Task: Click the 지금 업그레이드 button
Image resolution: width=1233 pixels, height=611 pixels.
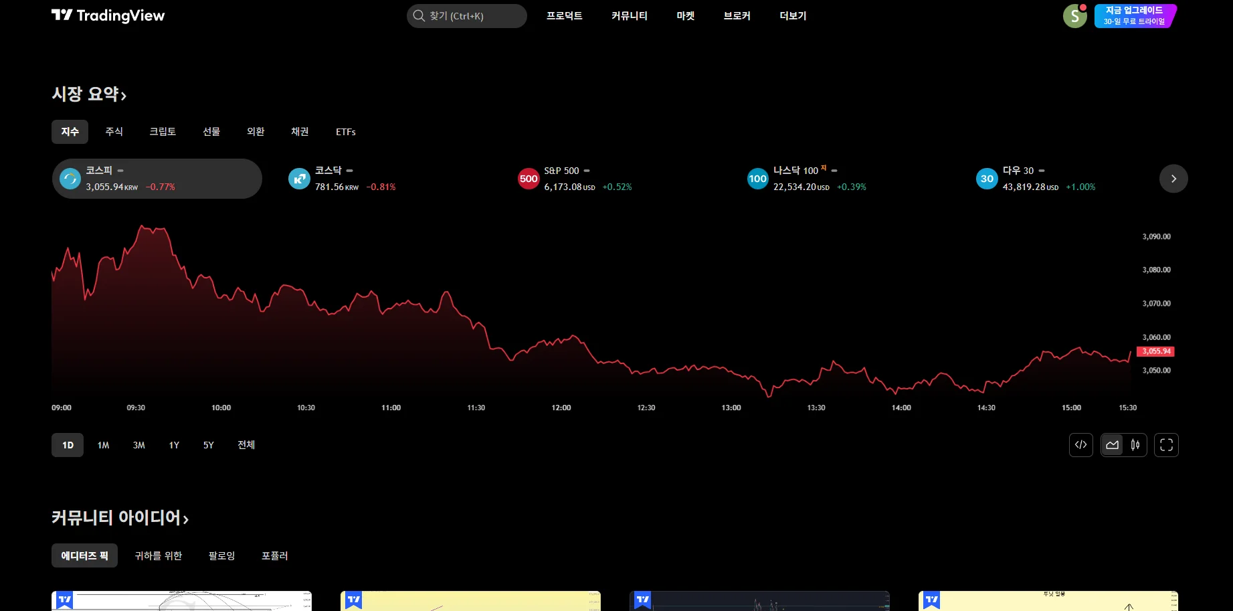Action: tap(1135, 16)
